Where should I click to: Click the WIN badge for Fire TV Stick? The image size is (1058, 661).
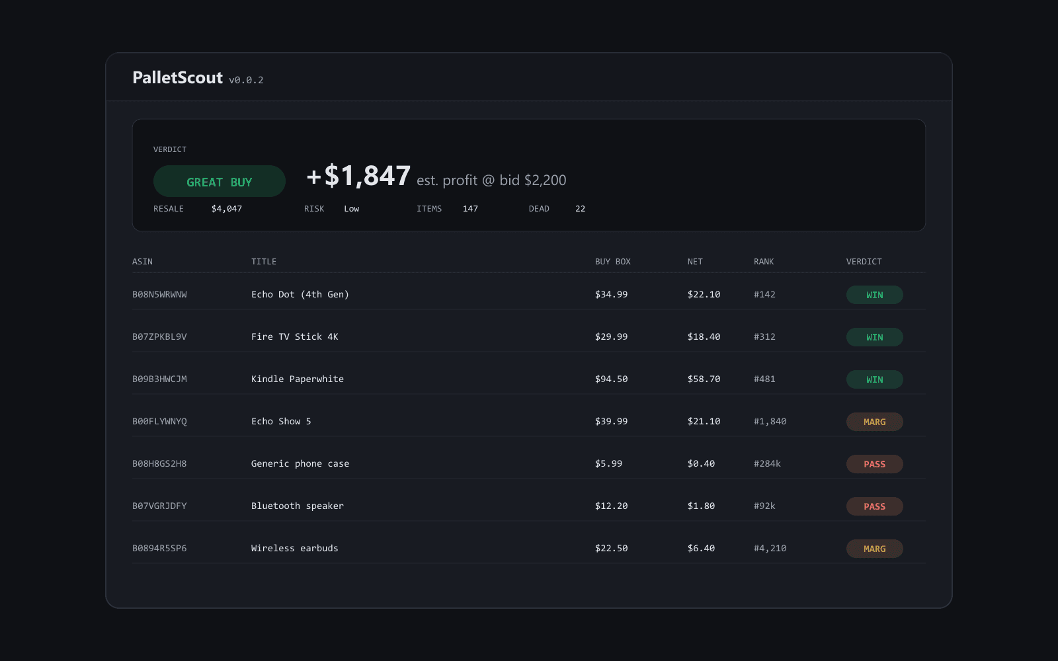coord(875,337)
